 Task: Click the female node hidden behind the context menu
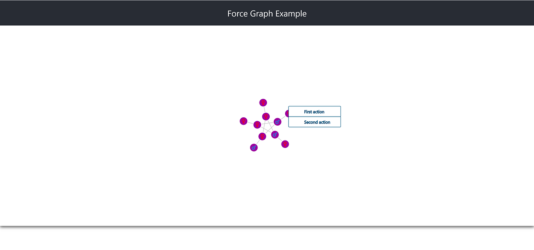pos(287,113)
